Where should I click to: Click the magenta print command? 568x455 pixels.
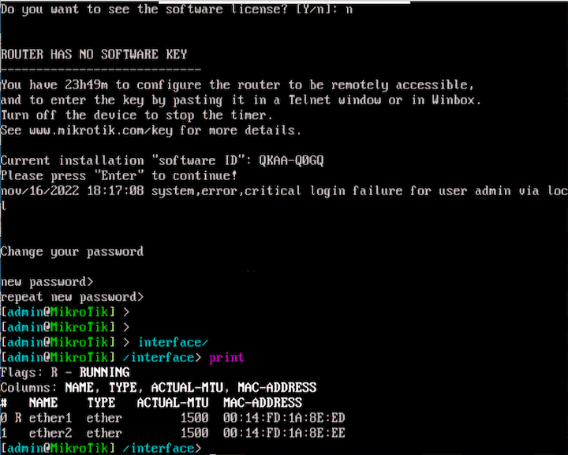pos(226,358)
